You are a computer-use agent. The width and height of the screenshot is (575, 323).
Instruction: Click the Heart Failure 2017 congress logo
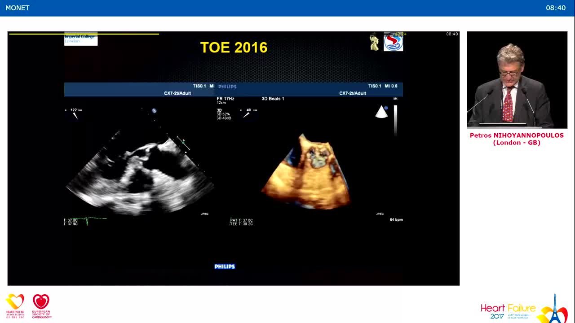coord(524,308)
